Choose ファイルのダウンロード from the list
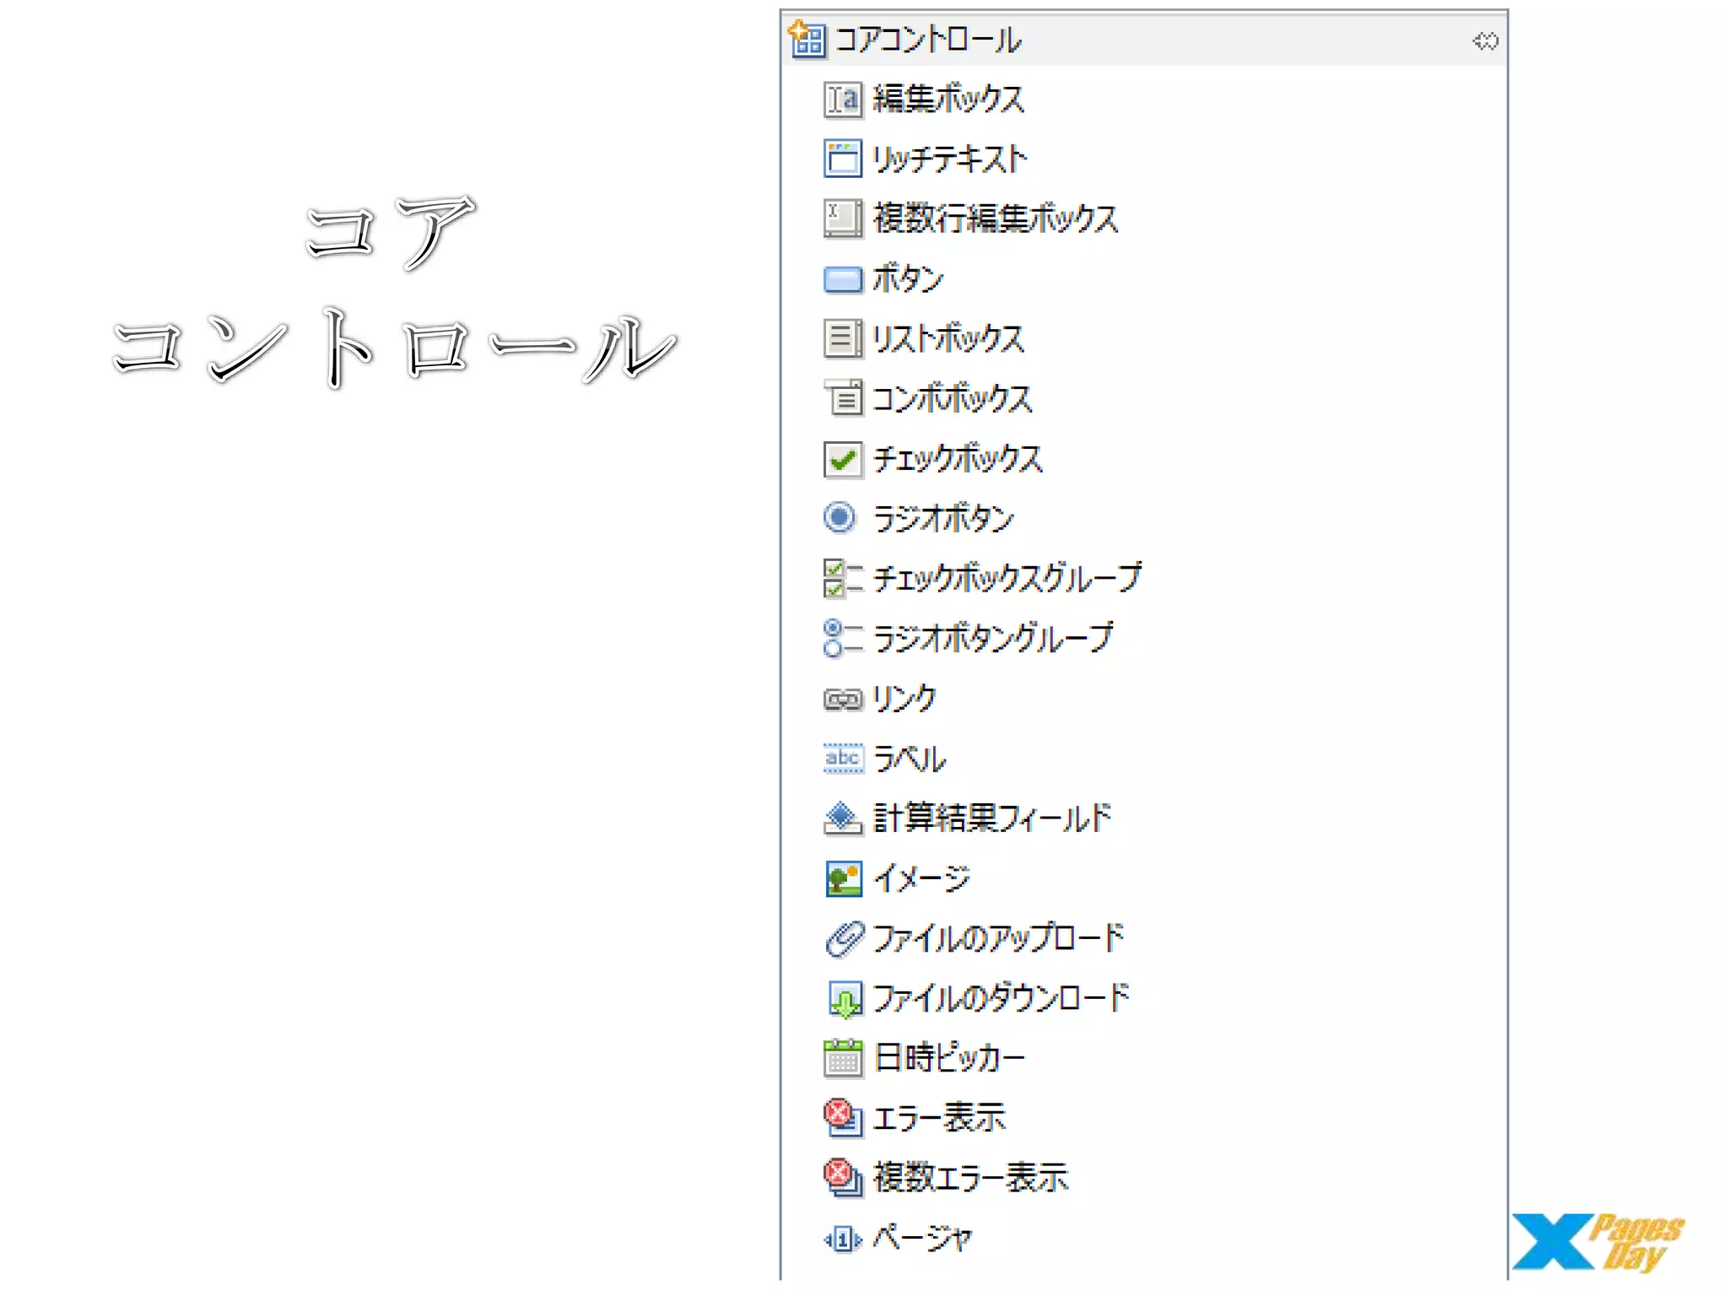The height and width of the screenshot is (1296, 1728). coord(1000,999)
